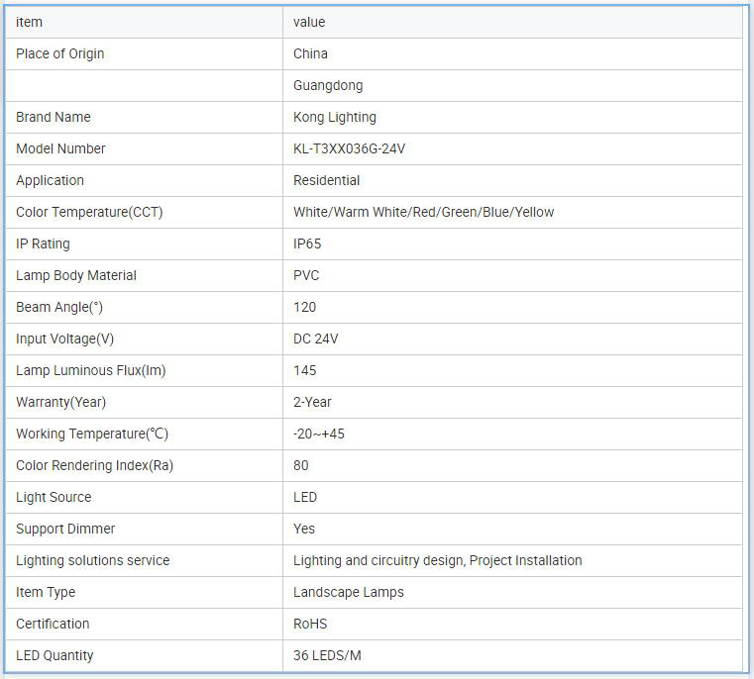Select the Residential application value

327,180
